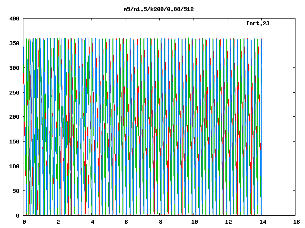305x228 pixels.
Task: Click the x-axis label 12
Action: [x=229, y=222]
